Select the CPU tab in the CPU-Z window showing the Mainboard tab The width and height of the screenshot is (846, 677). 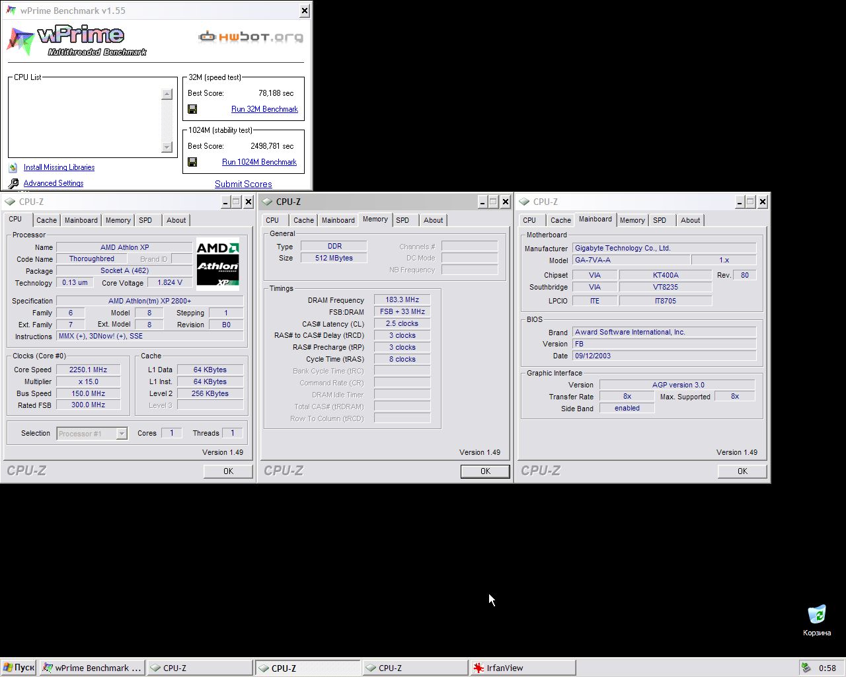pyautogui.click(x=529, y=220)
